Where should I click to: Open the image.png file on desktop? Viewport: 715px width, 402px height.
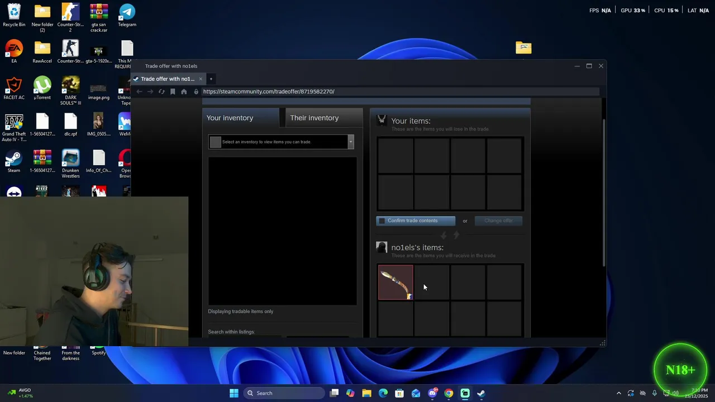(x=99, y=89)
